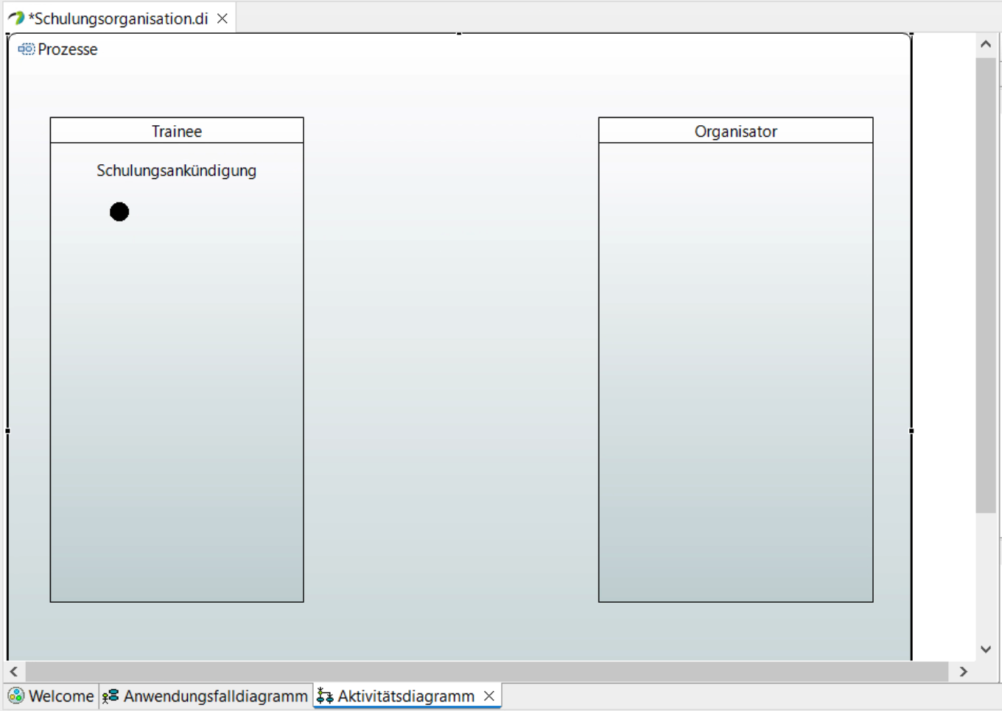This screenshot has height=711, width=1002.
Task: Click the horizontal scrollbar left arrow
Action: click(13, 671)
